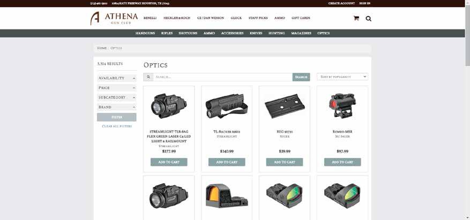Viewport: 470px width, 220px height.
Task: Click Streamlight TLR-8AG Flex product title
Action: tap(169, 136)
